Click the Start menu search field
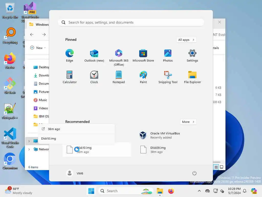The width and height of the screenshot is (262, 197). tap(131, 22)
